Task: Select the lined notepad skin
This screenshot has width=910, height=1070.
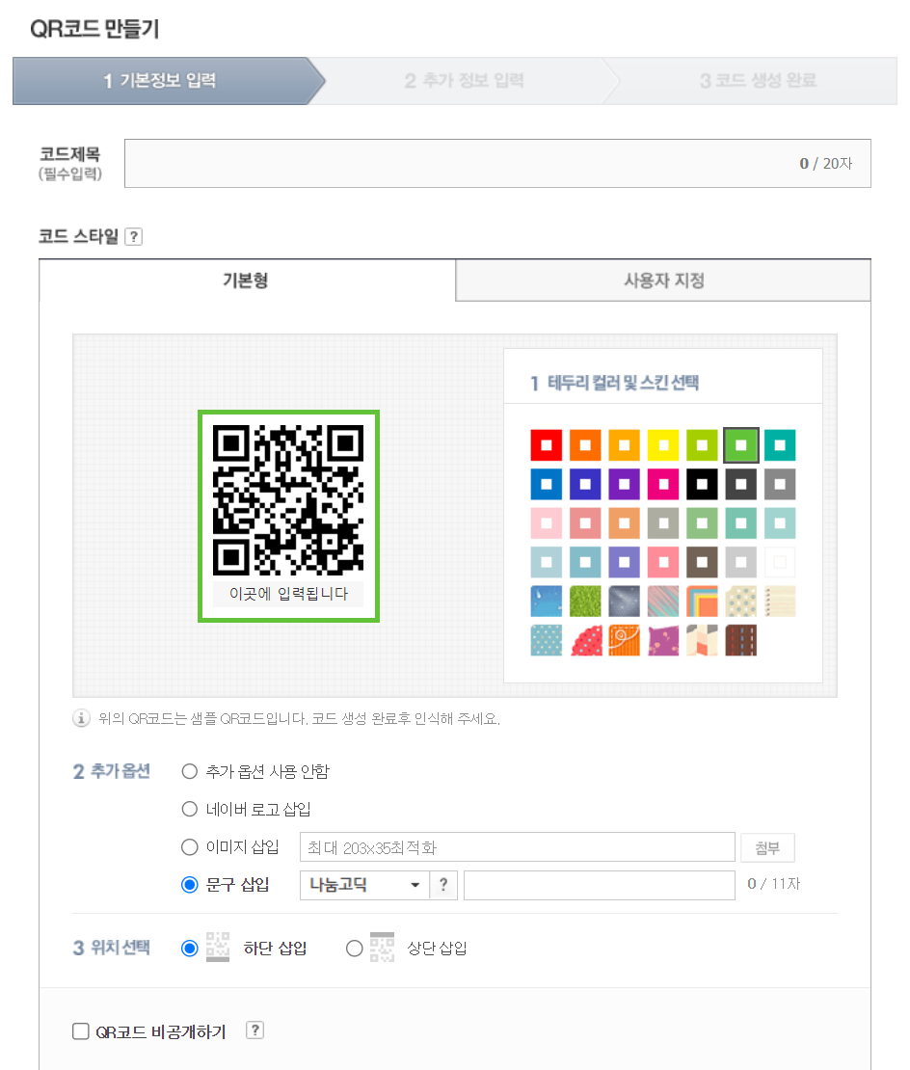Action: click(x=780, y=602)
